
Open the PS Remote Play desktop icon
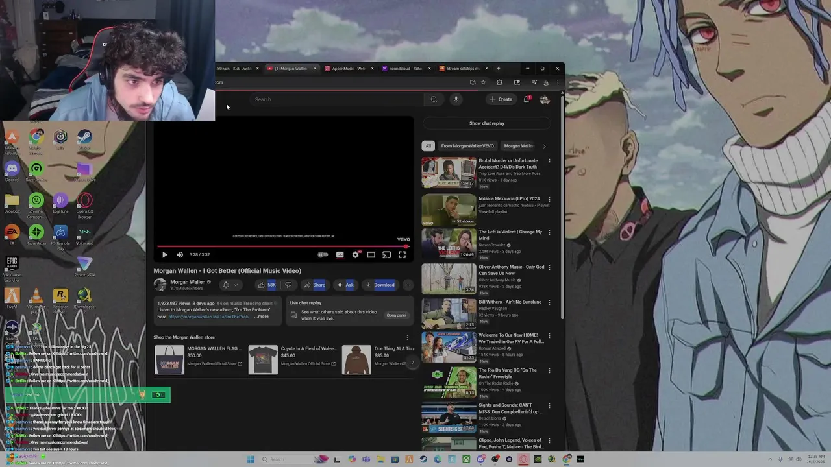pos(60,235)
